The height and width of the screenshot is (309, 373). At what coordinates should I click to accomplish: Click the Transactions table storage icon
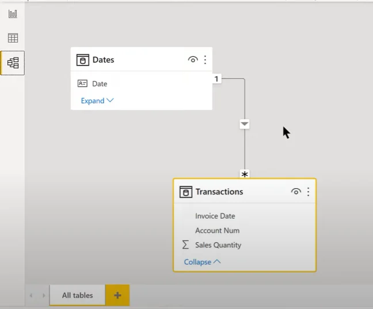tap(186, 192)
